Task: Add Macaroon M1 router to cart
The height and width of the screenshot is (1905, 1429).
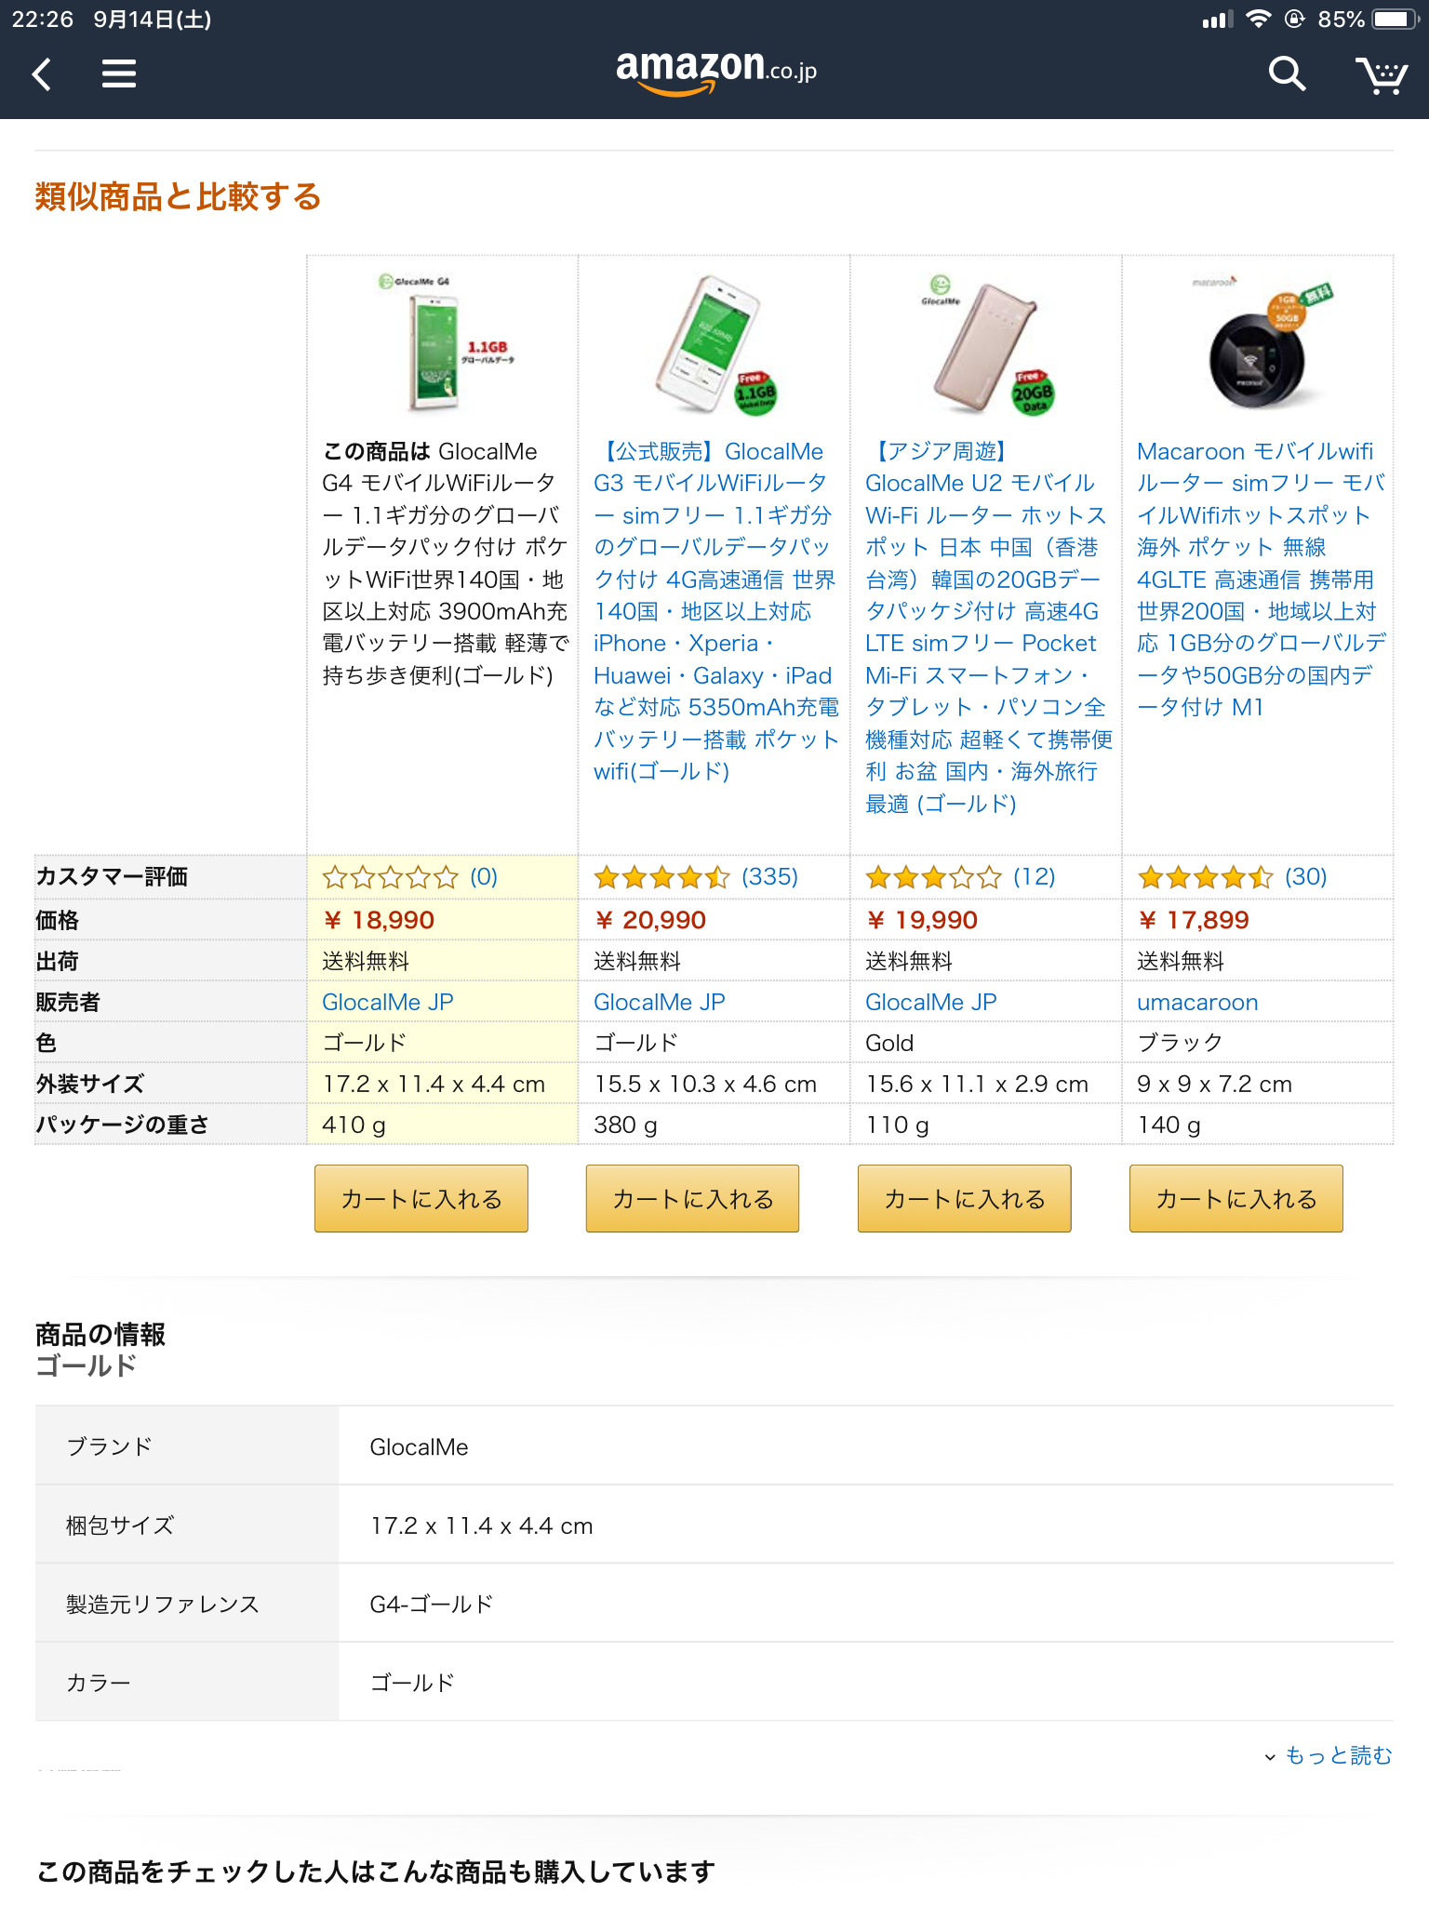Action: (1236, 1199)
